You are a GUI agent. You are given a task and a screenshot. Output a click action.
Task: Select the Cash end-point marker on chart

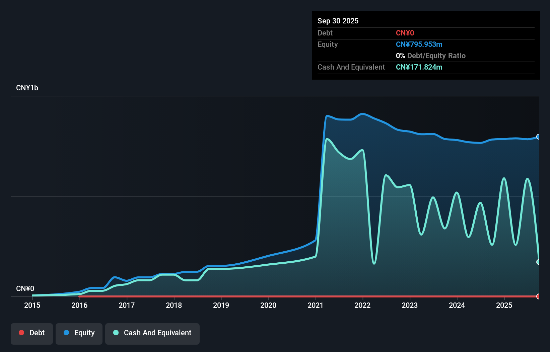[538, 262]
